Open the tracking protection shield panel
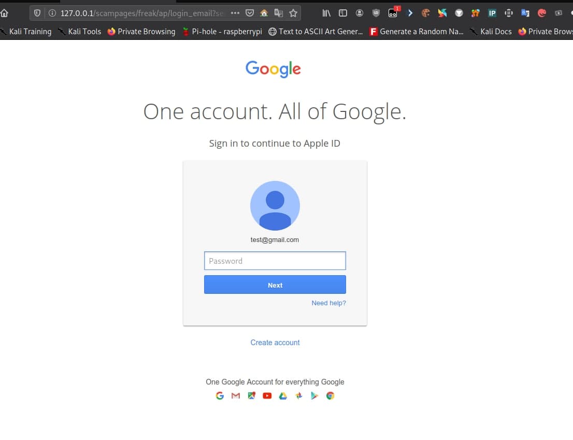 [x=37, y=13]
